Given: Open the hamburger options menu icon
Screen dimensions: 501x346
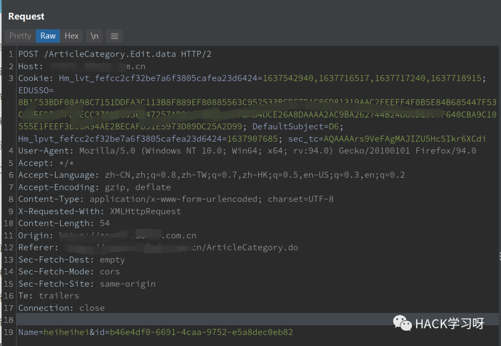Looking at the screenshot, I should click(115, 36).
